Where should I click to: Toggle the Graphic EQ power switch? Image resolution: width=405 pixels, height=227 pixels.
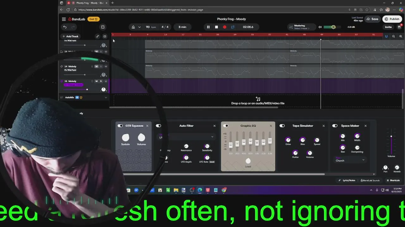(x=226, y=126)
